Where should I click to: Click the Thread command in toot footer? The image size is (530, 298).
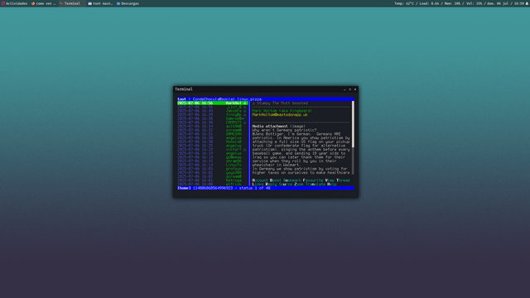pyautogui.click(x=343, y=180)
